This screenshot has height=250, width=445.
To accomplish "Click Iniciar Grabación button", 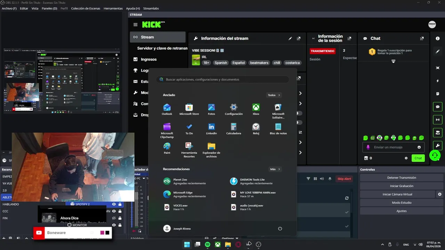I will (402, 186).
